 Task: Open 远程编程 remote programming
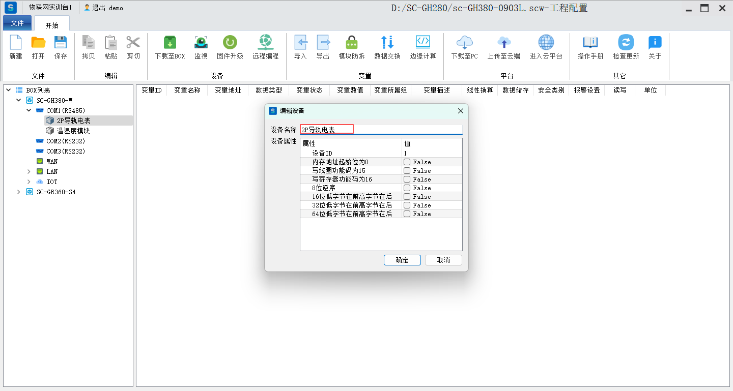(265, 43)
